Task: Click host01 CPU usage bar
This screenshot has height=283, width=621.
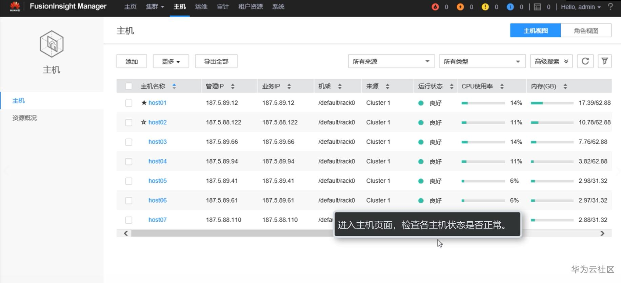Action: click(x=483, y=103)
